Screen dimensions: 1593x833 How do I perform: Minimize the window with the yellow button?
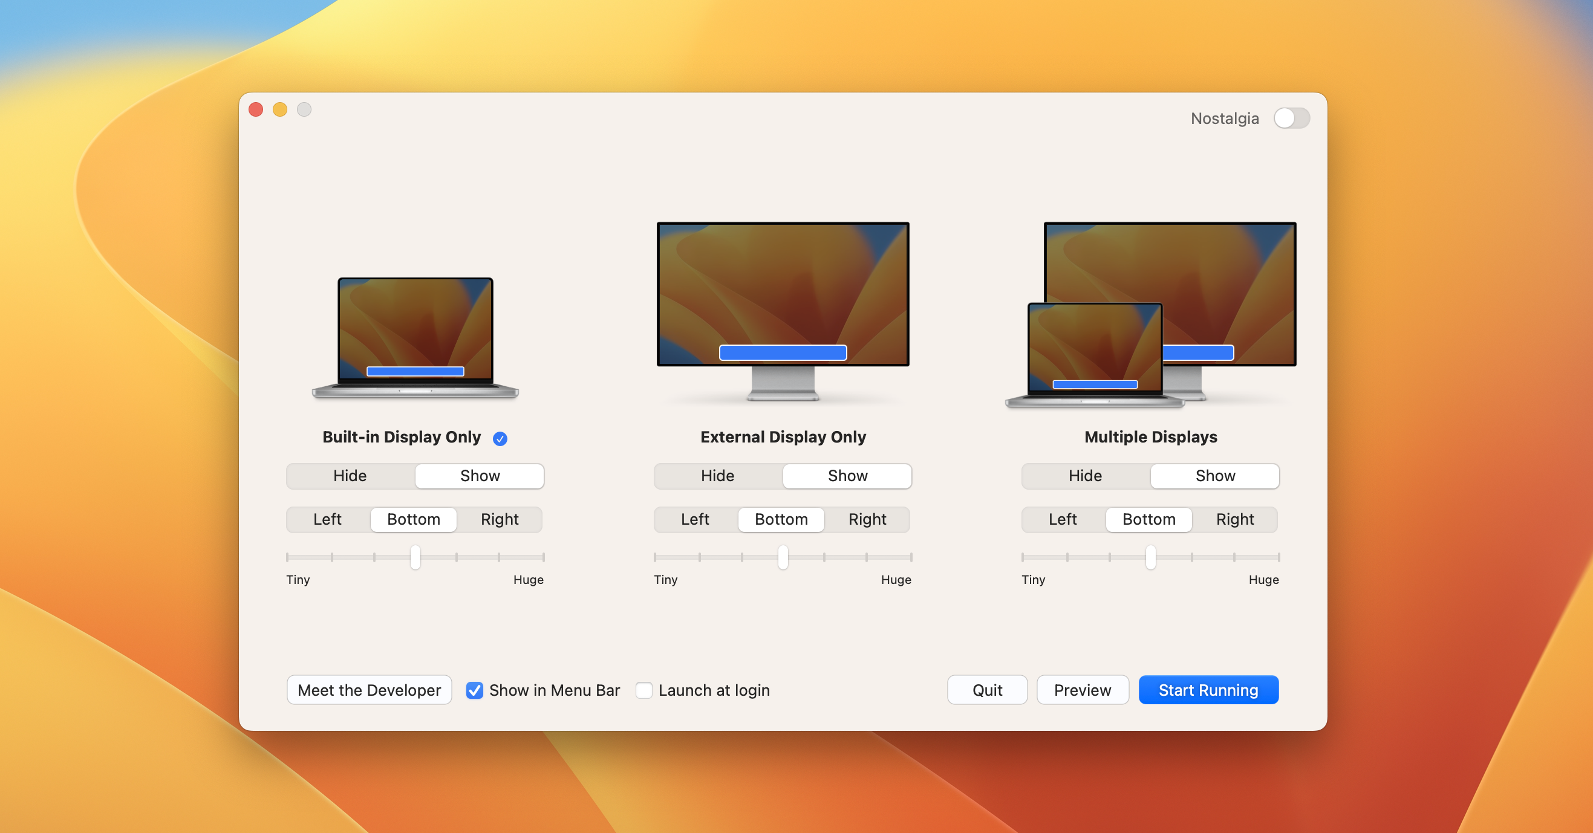pos(280,109)
